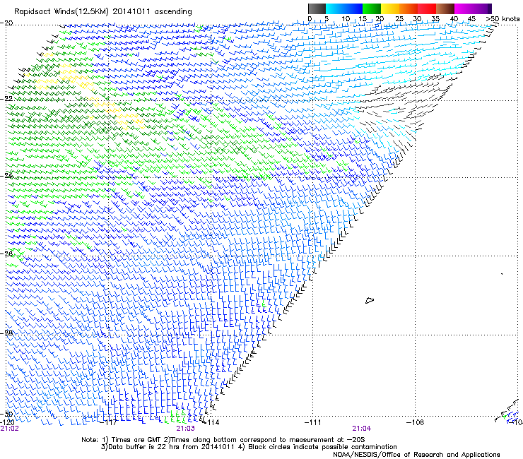Click the cyan 5-10 knots legend swatch
This screenshot has height=459, width=523.
click(x=335, y=8)
